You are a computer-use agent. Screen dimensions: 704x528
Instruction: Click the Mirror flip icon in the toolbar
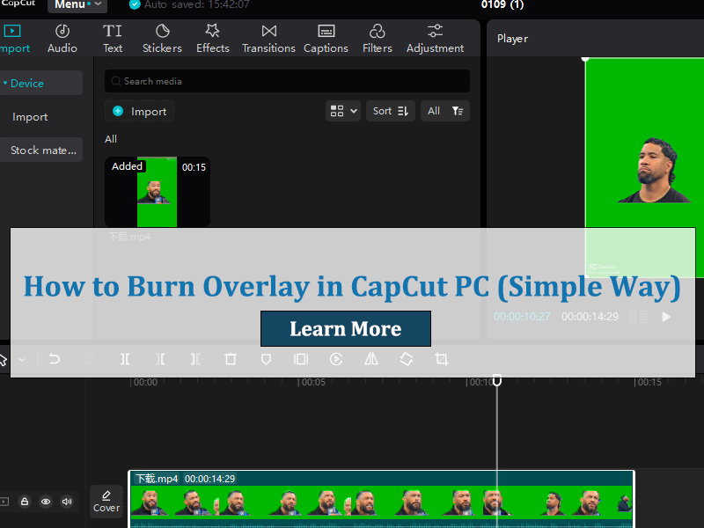click(370, 359)
